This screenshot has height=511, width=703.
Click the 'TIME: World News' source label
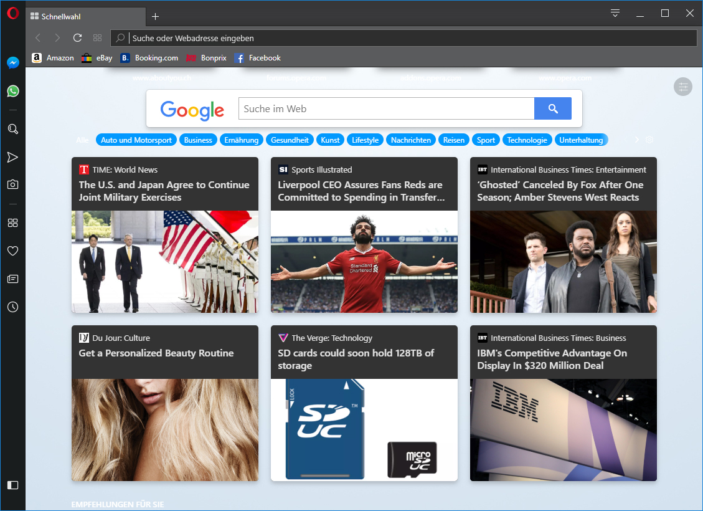point(125,170)
